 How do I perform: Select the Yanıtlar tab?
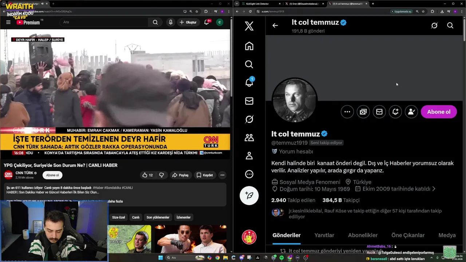[x=324, y=235]
